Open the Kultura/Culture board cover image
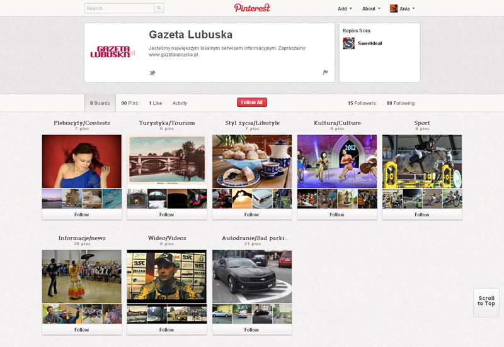This screenshot has width=504, height=347. pyautogui.click(x=336, y=162)
